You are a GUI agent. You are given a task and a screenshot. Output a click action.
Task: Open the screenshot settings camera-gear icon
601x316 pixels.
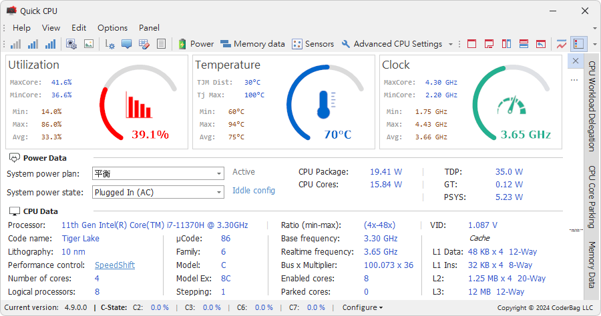(x=71, y=44)
